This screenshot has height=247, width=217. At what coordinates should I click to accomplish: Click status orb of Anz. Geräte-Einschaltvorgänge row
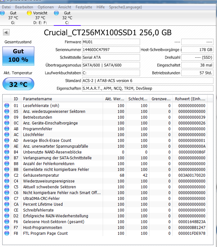click(7, 123)
